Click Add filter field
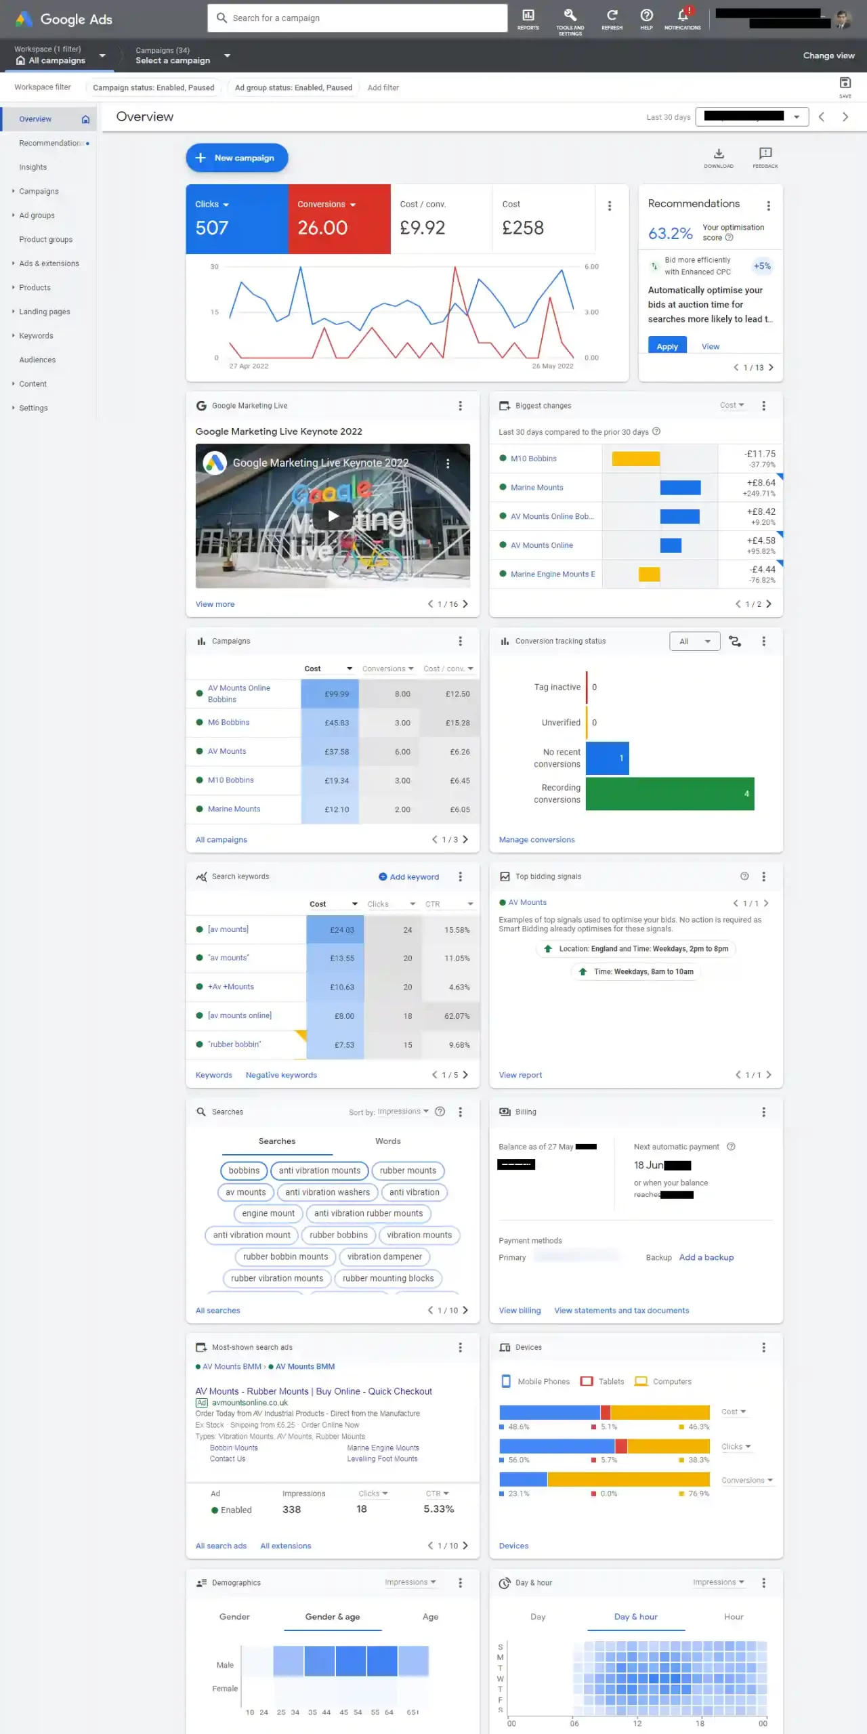 [x=383, y=87]
